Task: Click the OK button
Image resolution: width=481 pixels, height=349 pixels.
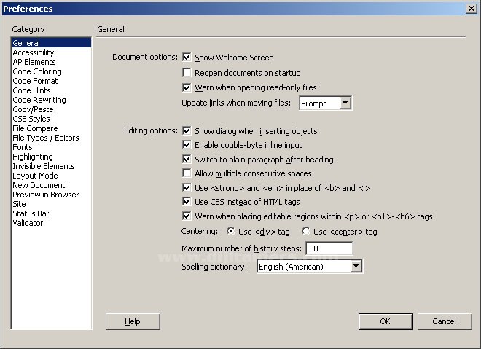Action: pyautogui.click(x=385, y=321)
